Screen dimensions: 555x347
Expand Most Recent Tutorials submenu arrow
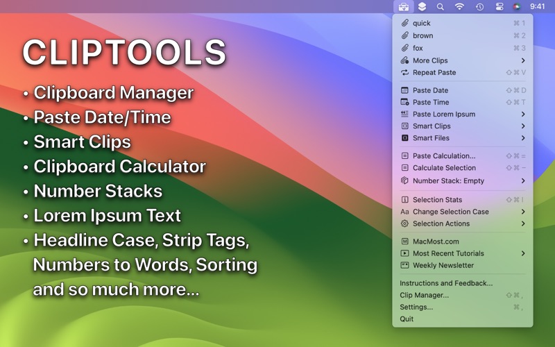click(523, 253)
